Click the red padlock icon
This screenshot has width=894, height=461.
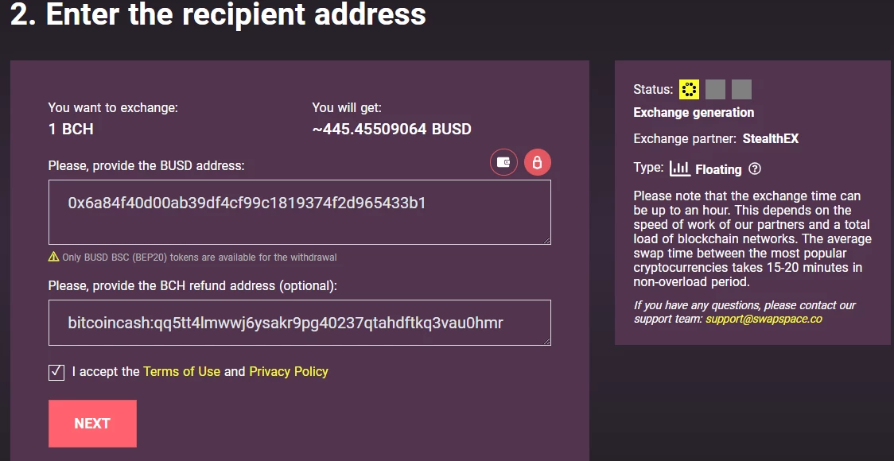pos(537,162)
